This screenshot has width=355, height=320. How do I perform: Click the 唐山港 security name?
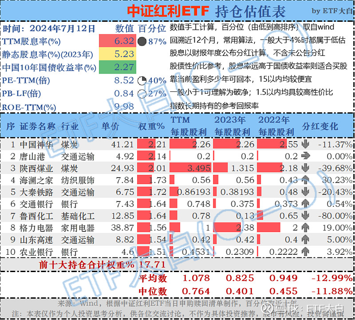(32, 156)
